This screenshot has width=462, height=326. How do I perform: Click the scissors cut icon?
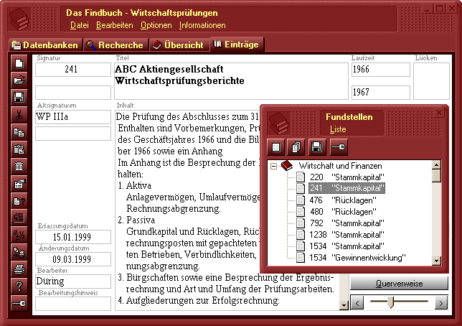click(19, 115)
